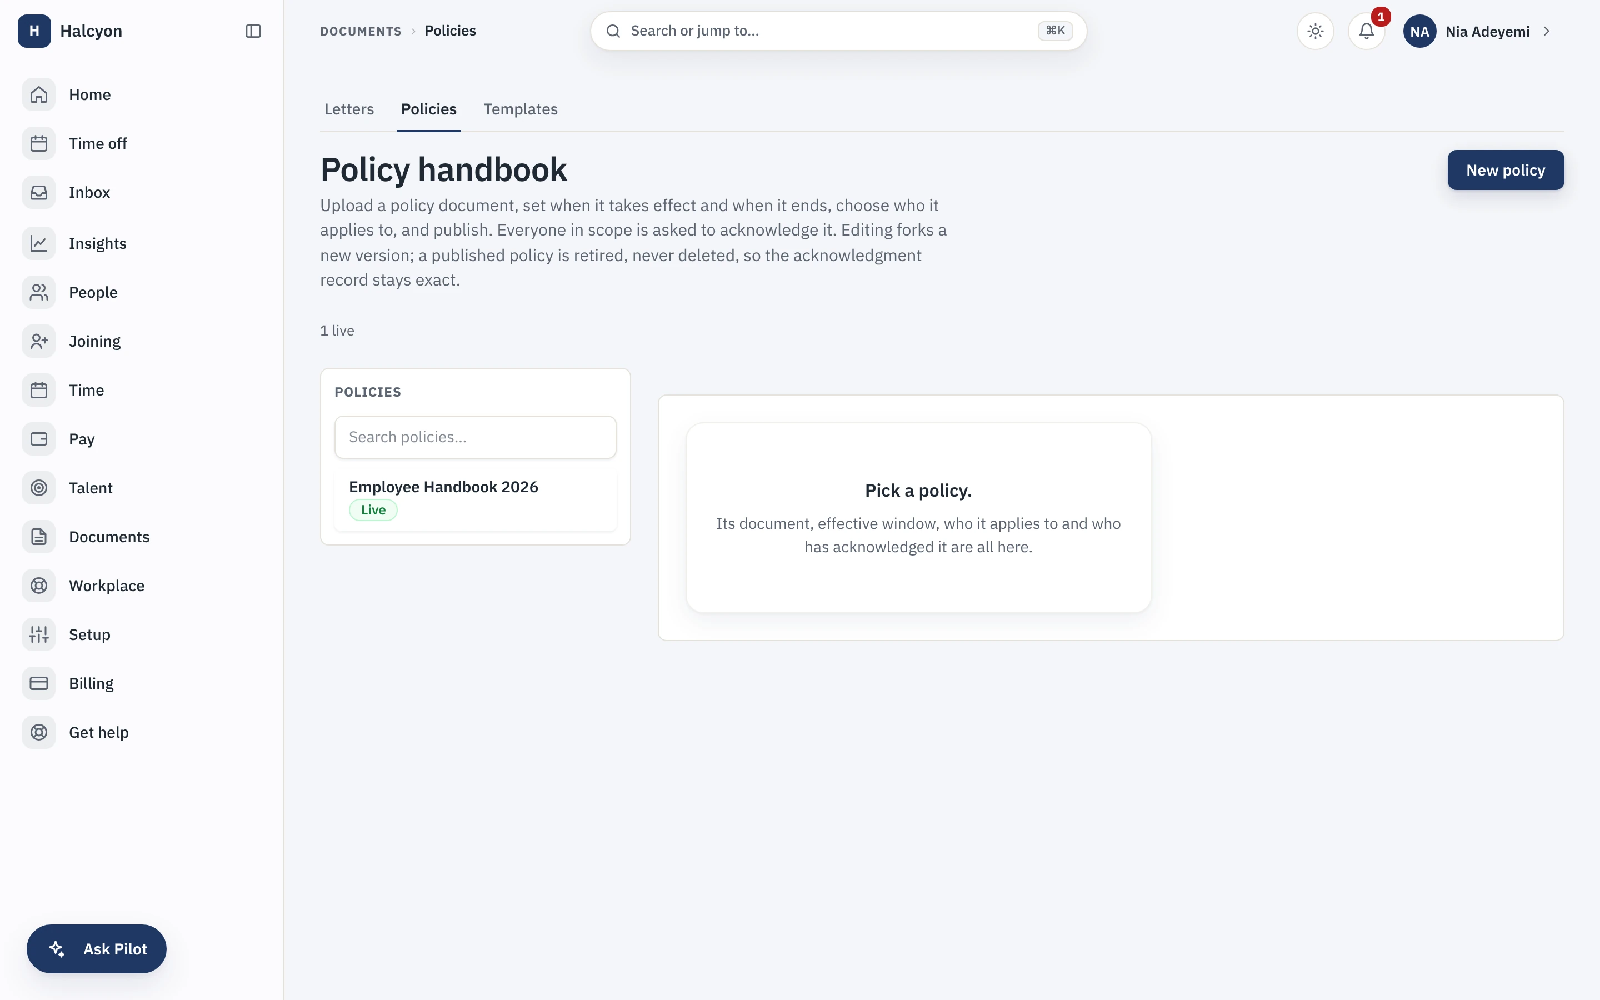Open the notifications bell
This screenshot has height=1000, width=1600.
pyautogui.click(x=1366, y=31)
